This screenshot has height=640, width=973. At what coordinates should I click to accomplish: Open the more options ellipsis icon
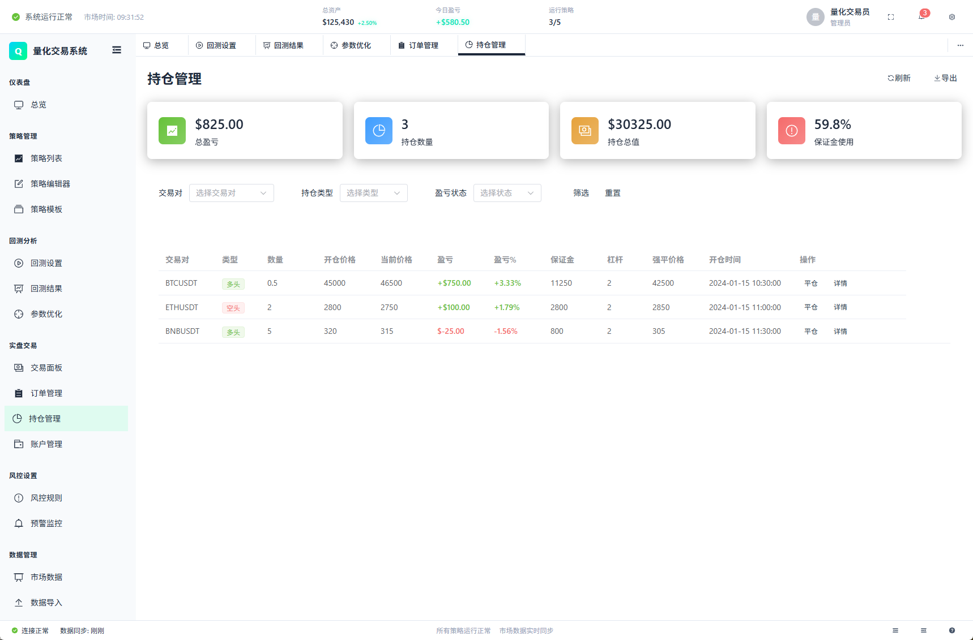coord(961,45)
